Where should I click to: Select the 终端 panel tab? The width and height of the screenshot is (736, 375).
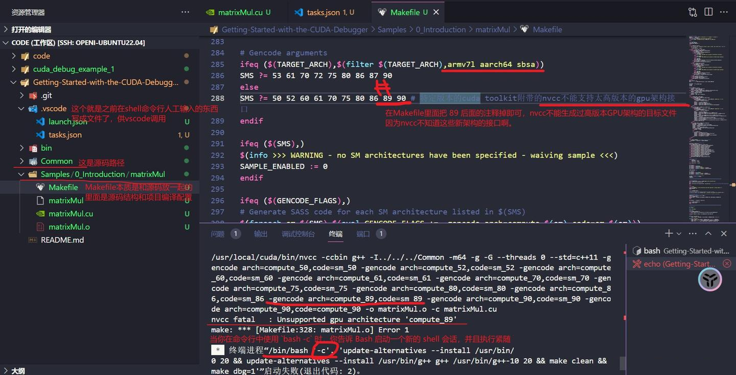[336, 234]
